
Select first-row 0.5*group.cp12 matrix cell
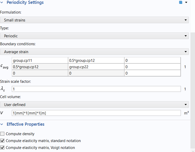point(96,60)
